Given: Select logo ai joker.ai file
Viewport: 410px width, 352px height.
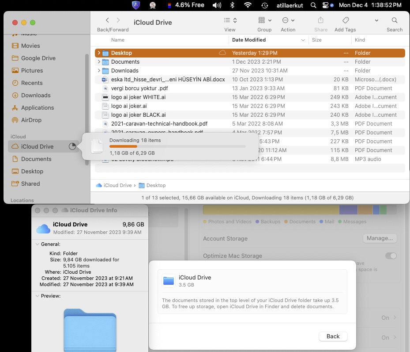Looking at the screenshot, I should tap(250, 106).
